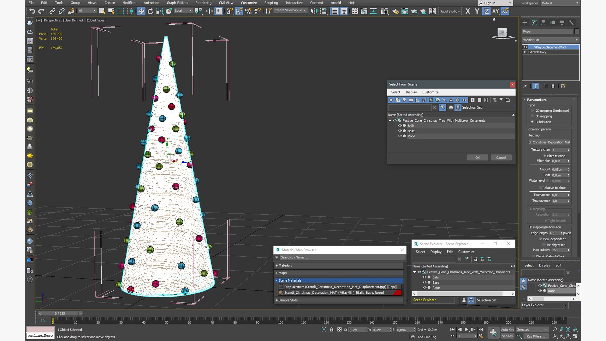The width and height of the screenshot is (606, 341).
Task: Click OK in Select From Scene dialog
Action: pos(478,158)
